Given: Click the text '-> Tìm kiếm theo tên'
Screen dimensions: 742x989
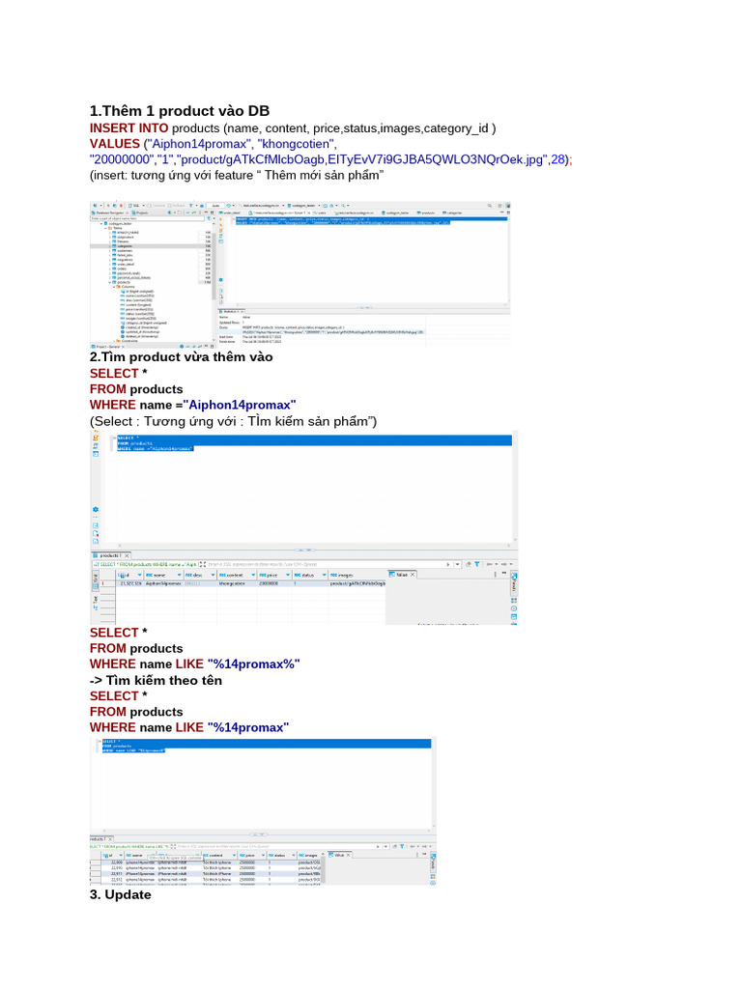Looking at the screenshot, I should 156,681.
